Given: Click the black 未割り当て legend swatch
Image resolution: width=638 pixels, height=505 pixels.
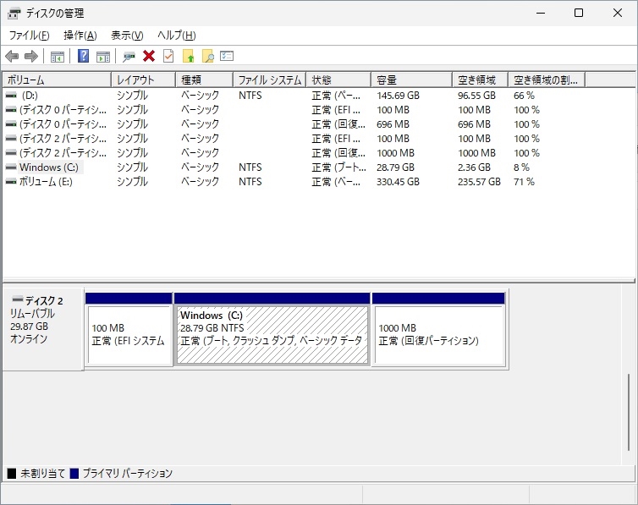Looking at the screenshot, I should pyautogui.click(x=12, y=474).
